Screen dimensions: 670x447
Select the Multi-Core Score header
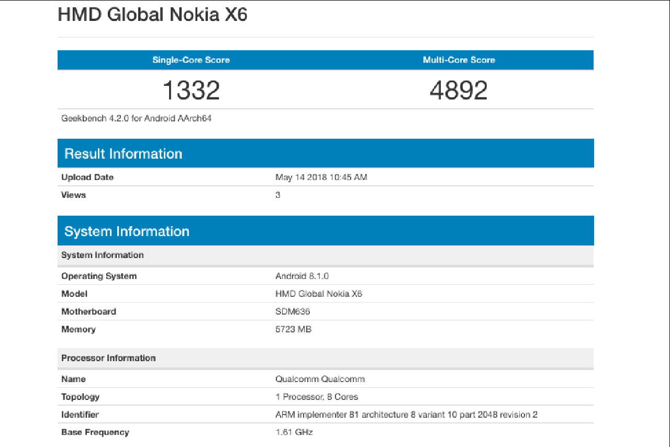[x=459, y=60]
